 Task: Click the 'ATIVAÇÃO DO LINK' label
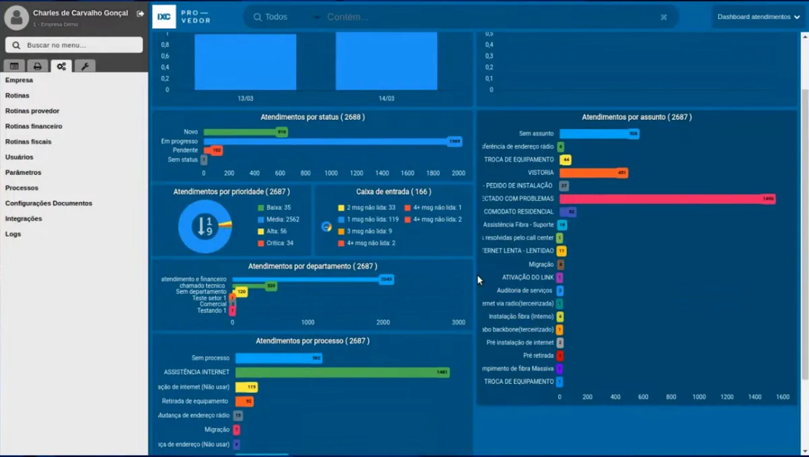point(528,277)
